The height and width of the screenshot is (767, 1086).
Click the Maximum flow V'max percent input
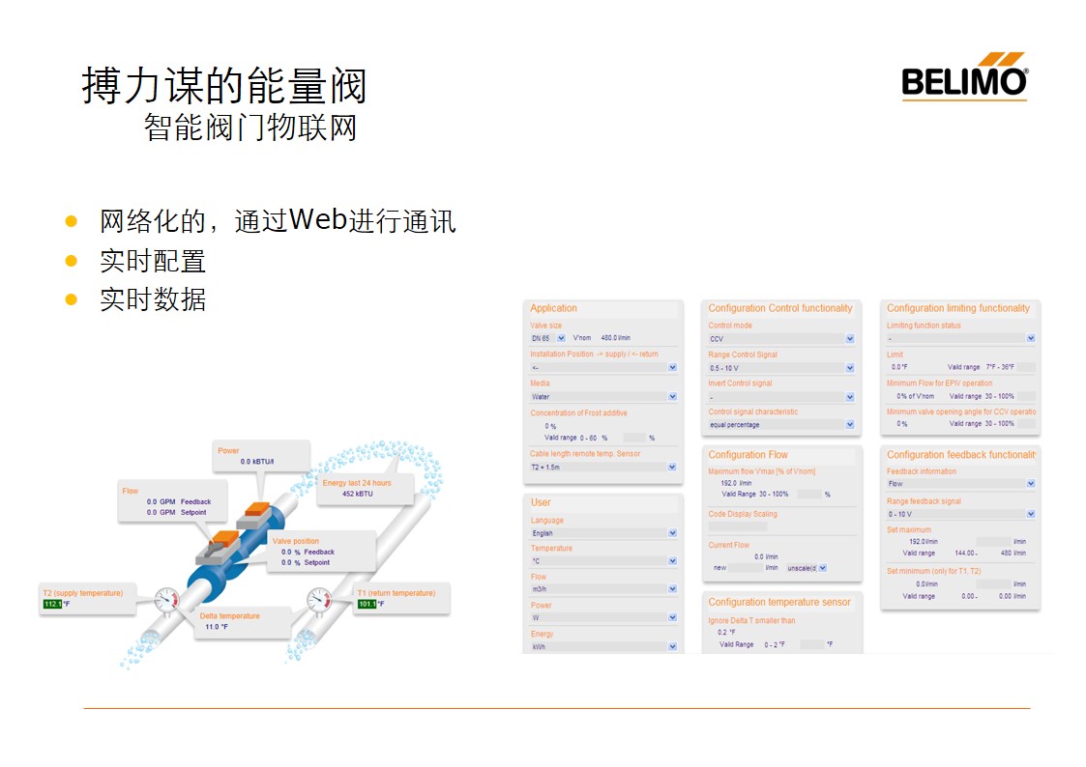[809, 494]
